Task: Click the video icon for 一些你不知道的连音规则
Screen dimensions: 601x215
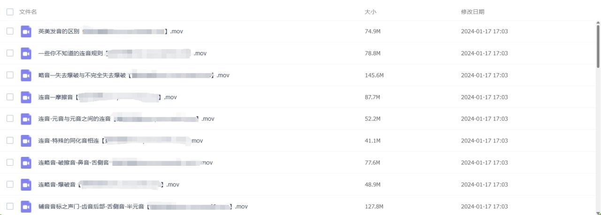Action: pos(26,53)
